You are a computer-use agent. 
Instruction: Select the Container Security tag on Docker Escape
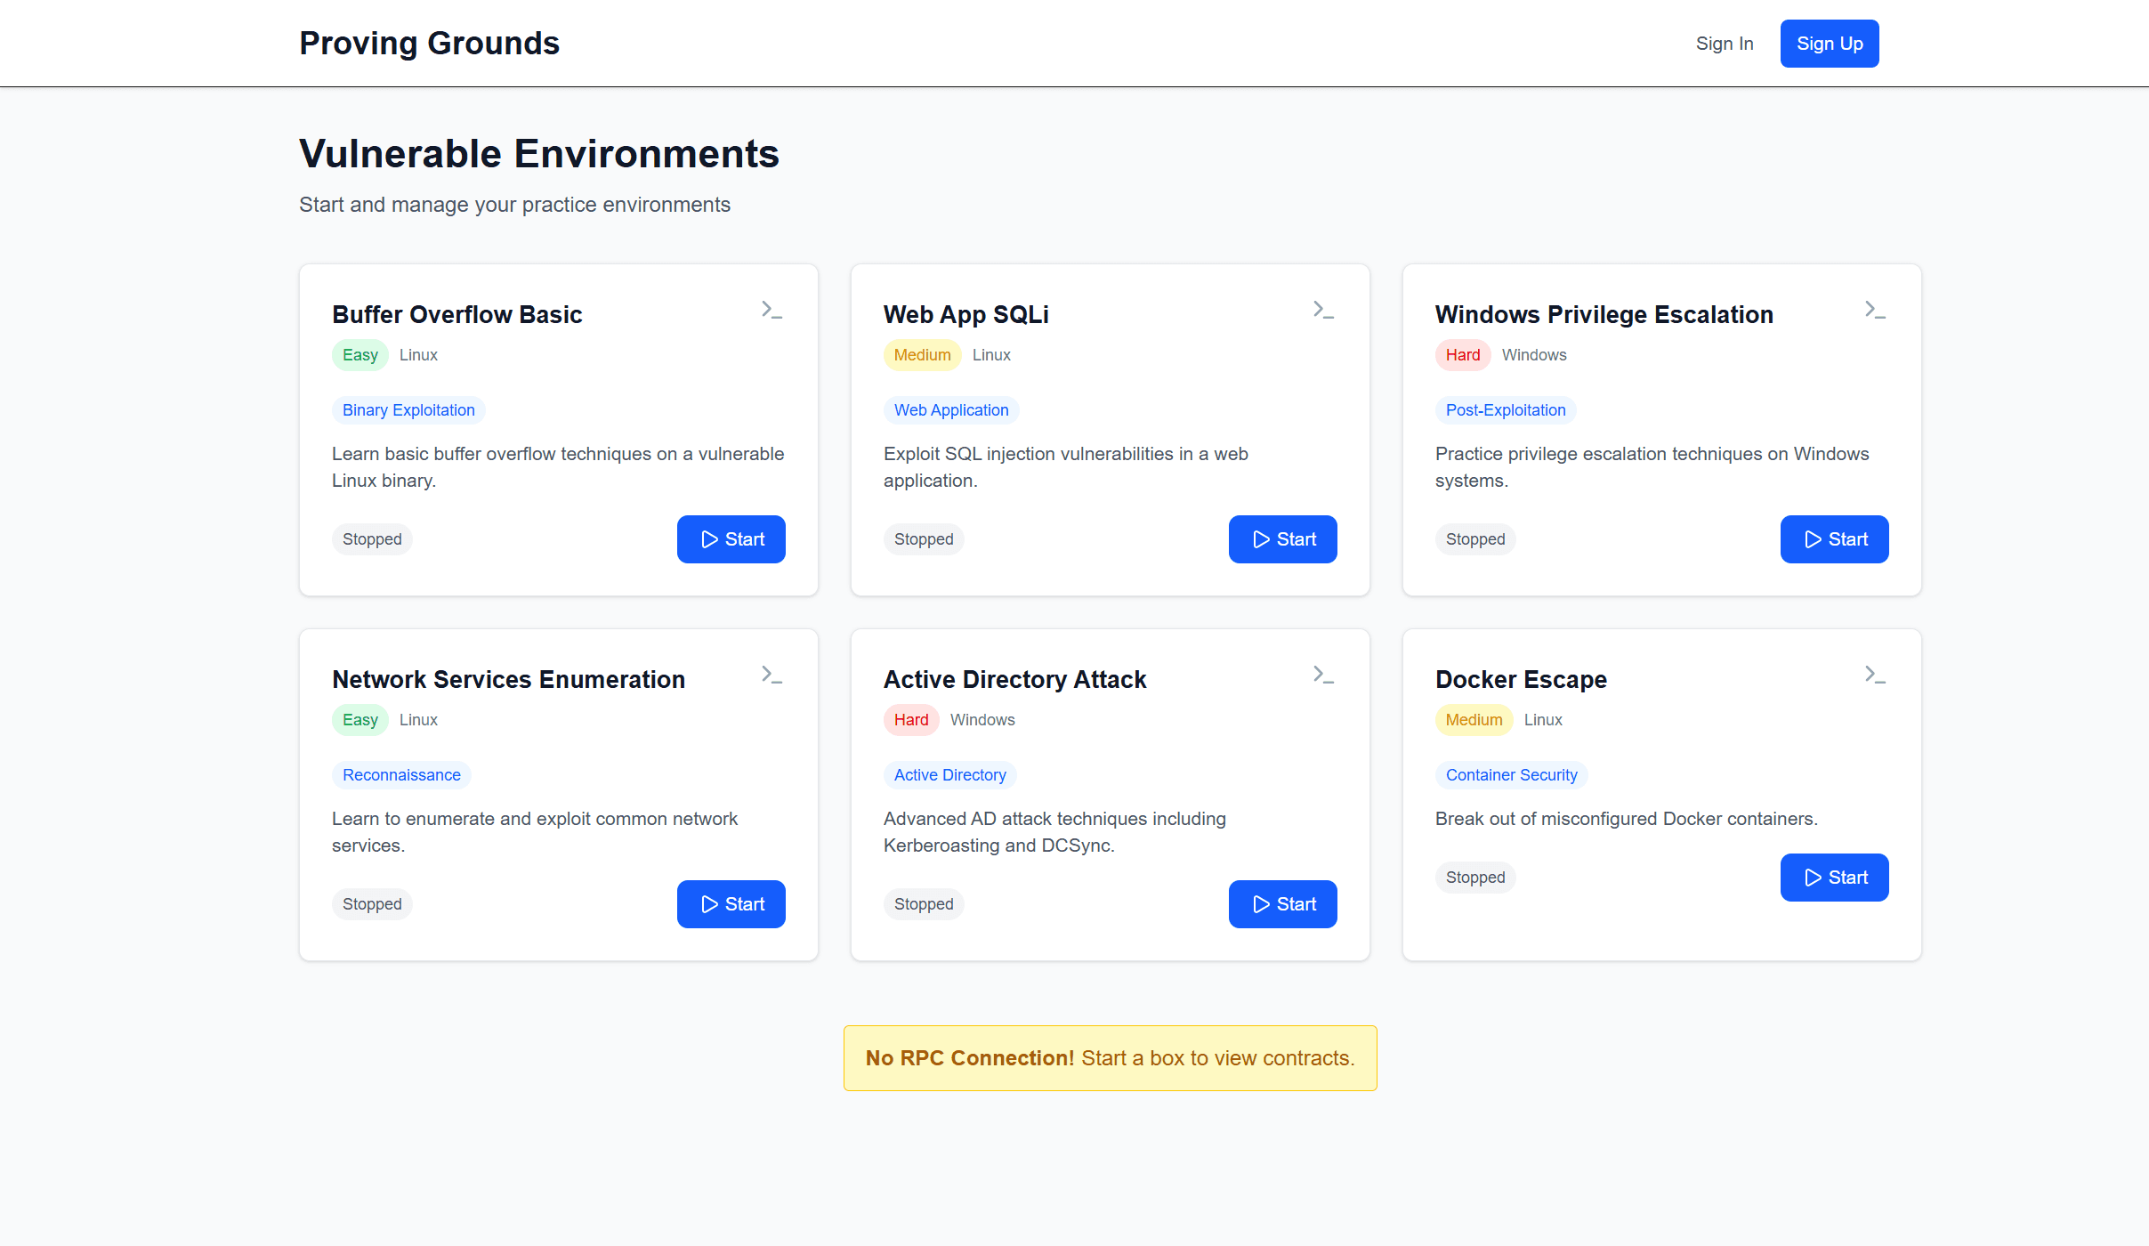point(1511,775)
